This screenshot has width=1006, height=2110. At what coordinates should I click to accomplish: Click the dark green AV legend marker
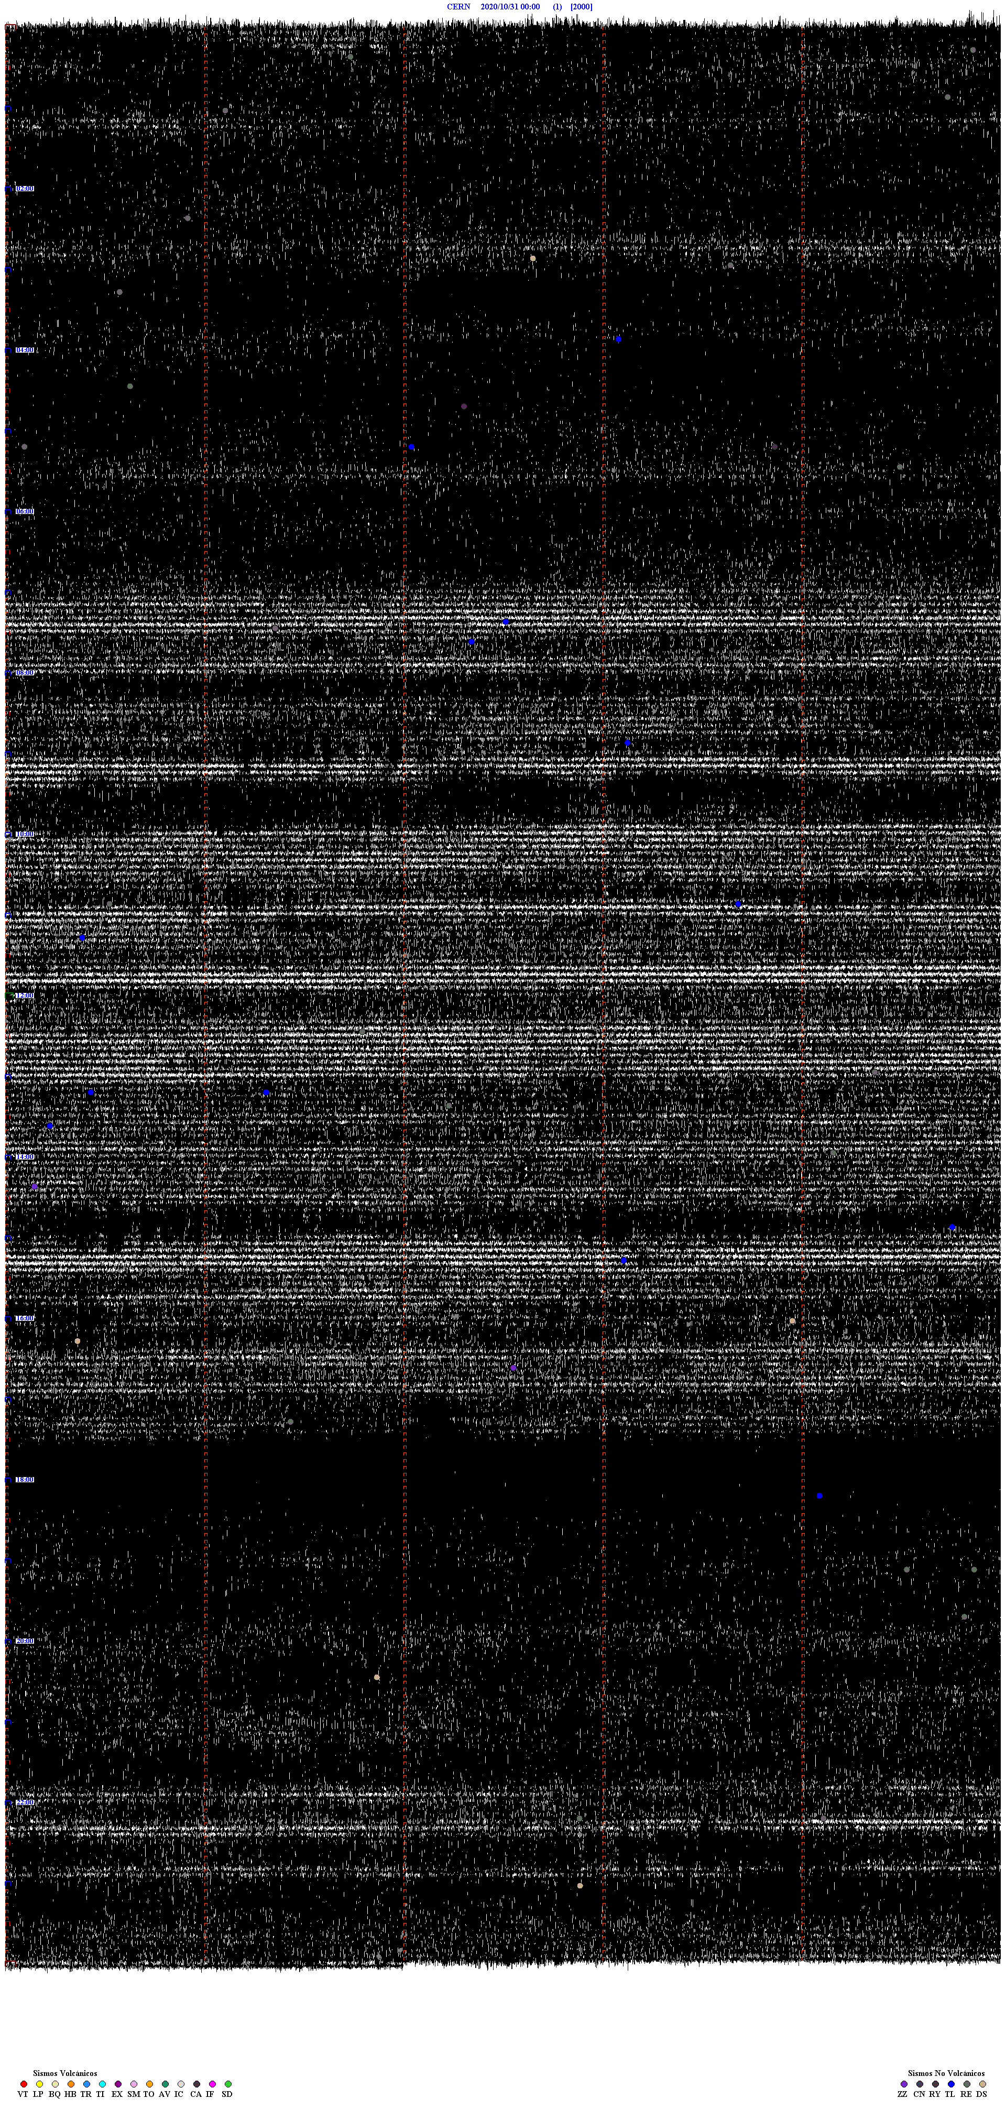tap(165, 2084)
